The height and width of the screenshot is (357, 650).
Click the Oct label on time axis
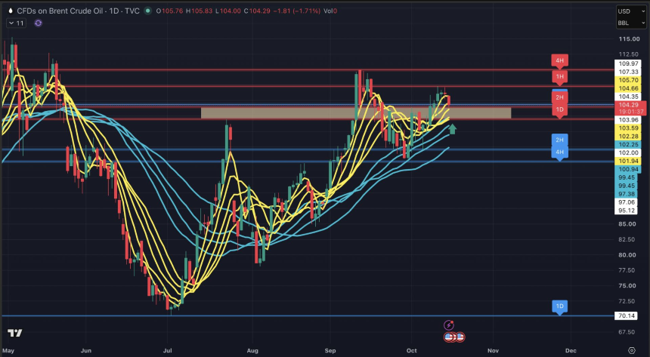(x=412, y=351)
